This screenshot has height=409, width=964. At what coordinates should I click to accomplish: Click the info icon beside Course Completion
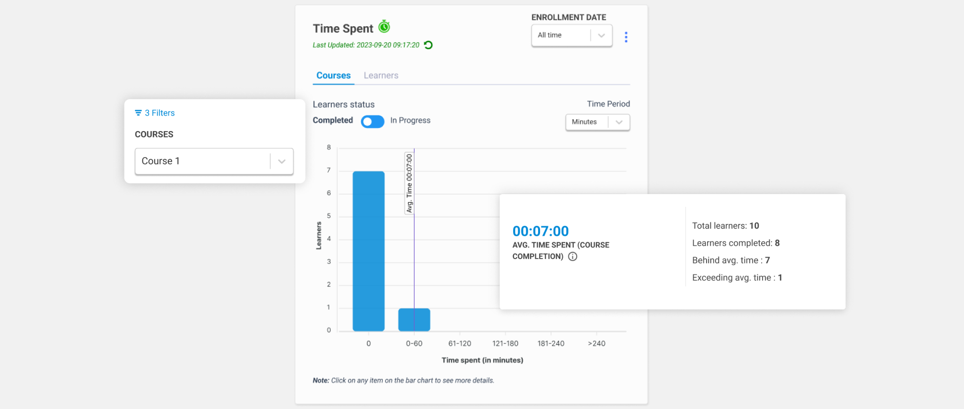click(x=572, y=257)
